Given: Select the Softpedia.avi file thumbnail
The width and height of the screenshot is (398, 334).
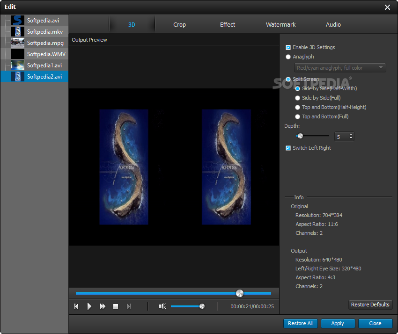Looking at the screenshot, I should point(18,20).
